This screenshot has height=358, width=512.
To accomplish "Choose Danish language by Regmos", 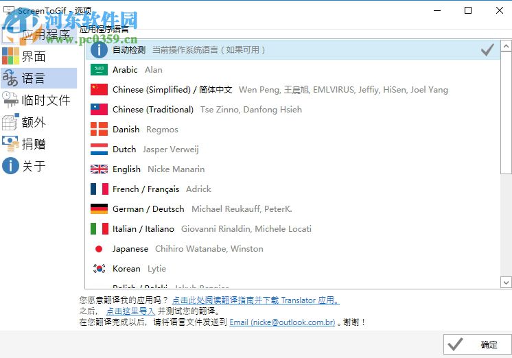I will [x=292, y=129].
